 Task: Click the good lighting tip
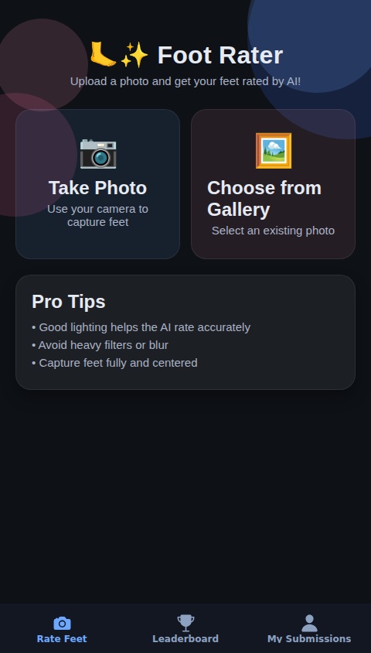click(141, 327)
